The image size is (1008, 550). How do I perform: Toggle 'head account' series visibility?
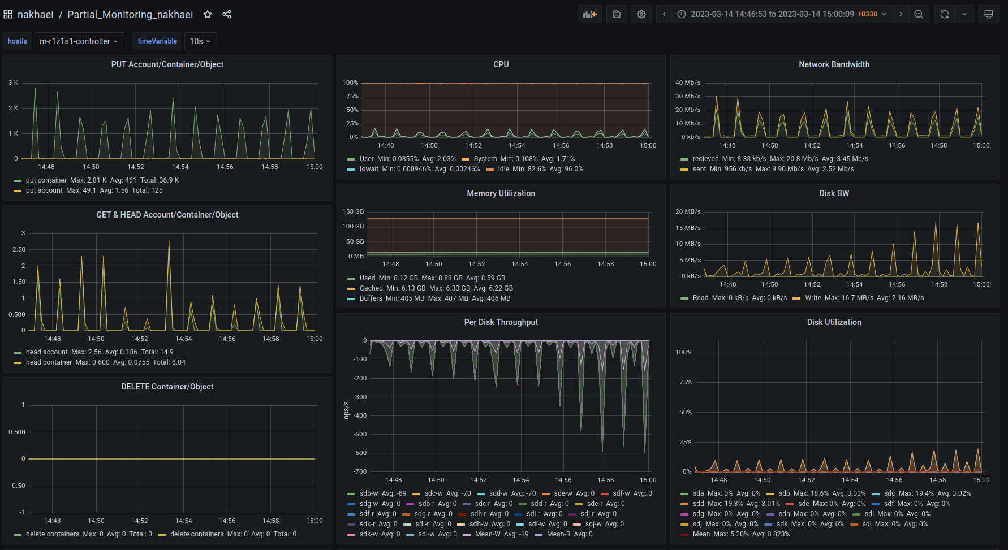point(46,352)
